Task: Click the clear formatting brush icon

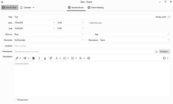Action: 51,58
